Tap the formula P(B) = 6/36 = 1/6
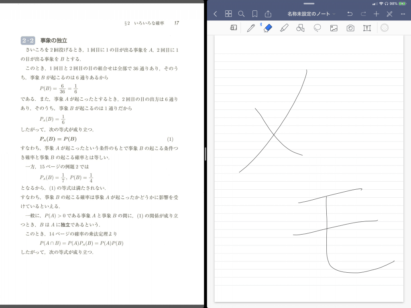411x308 pixels. (59, 89)
